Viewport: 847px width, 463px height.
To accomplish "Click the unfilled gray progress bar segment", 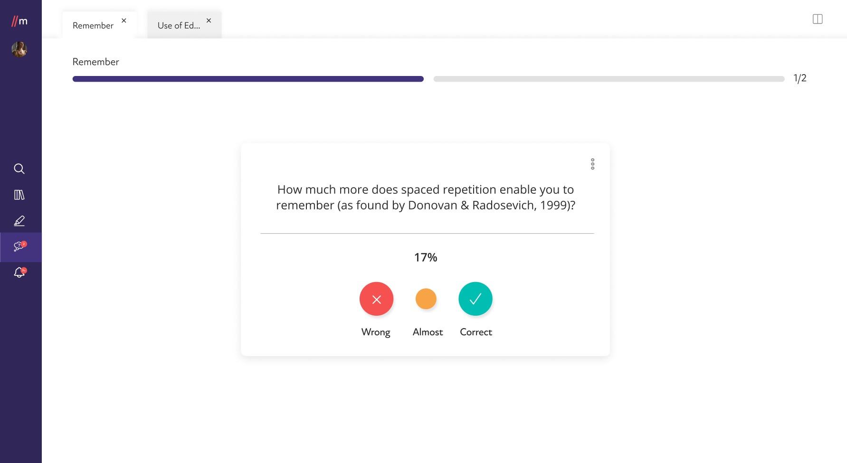I will (x=609, y=79).
